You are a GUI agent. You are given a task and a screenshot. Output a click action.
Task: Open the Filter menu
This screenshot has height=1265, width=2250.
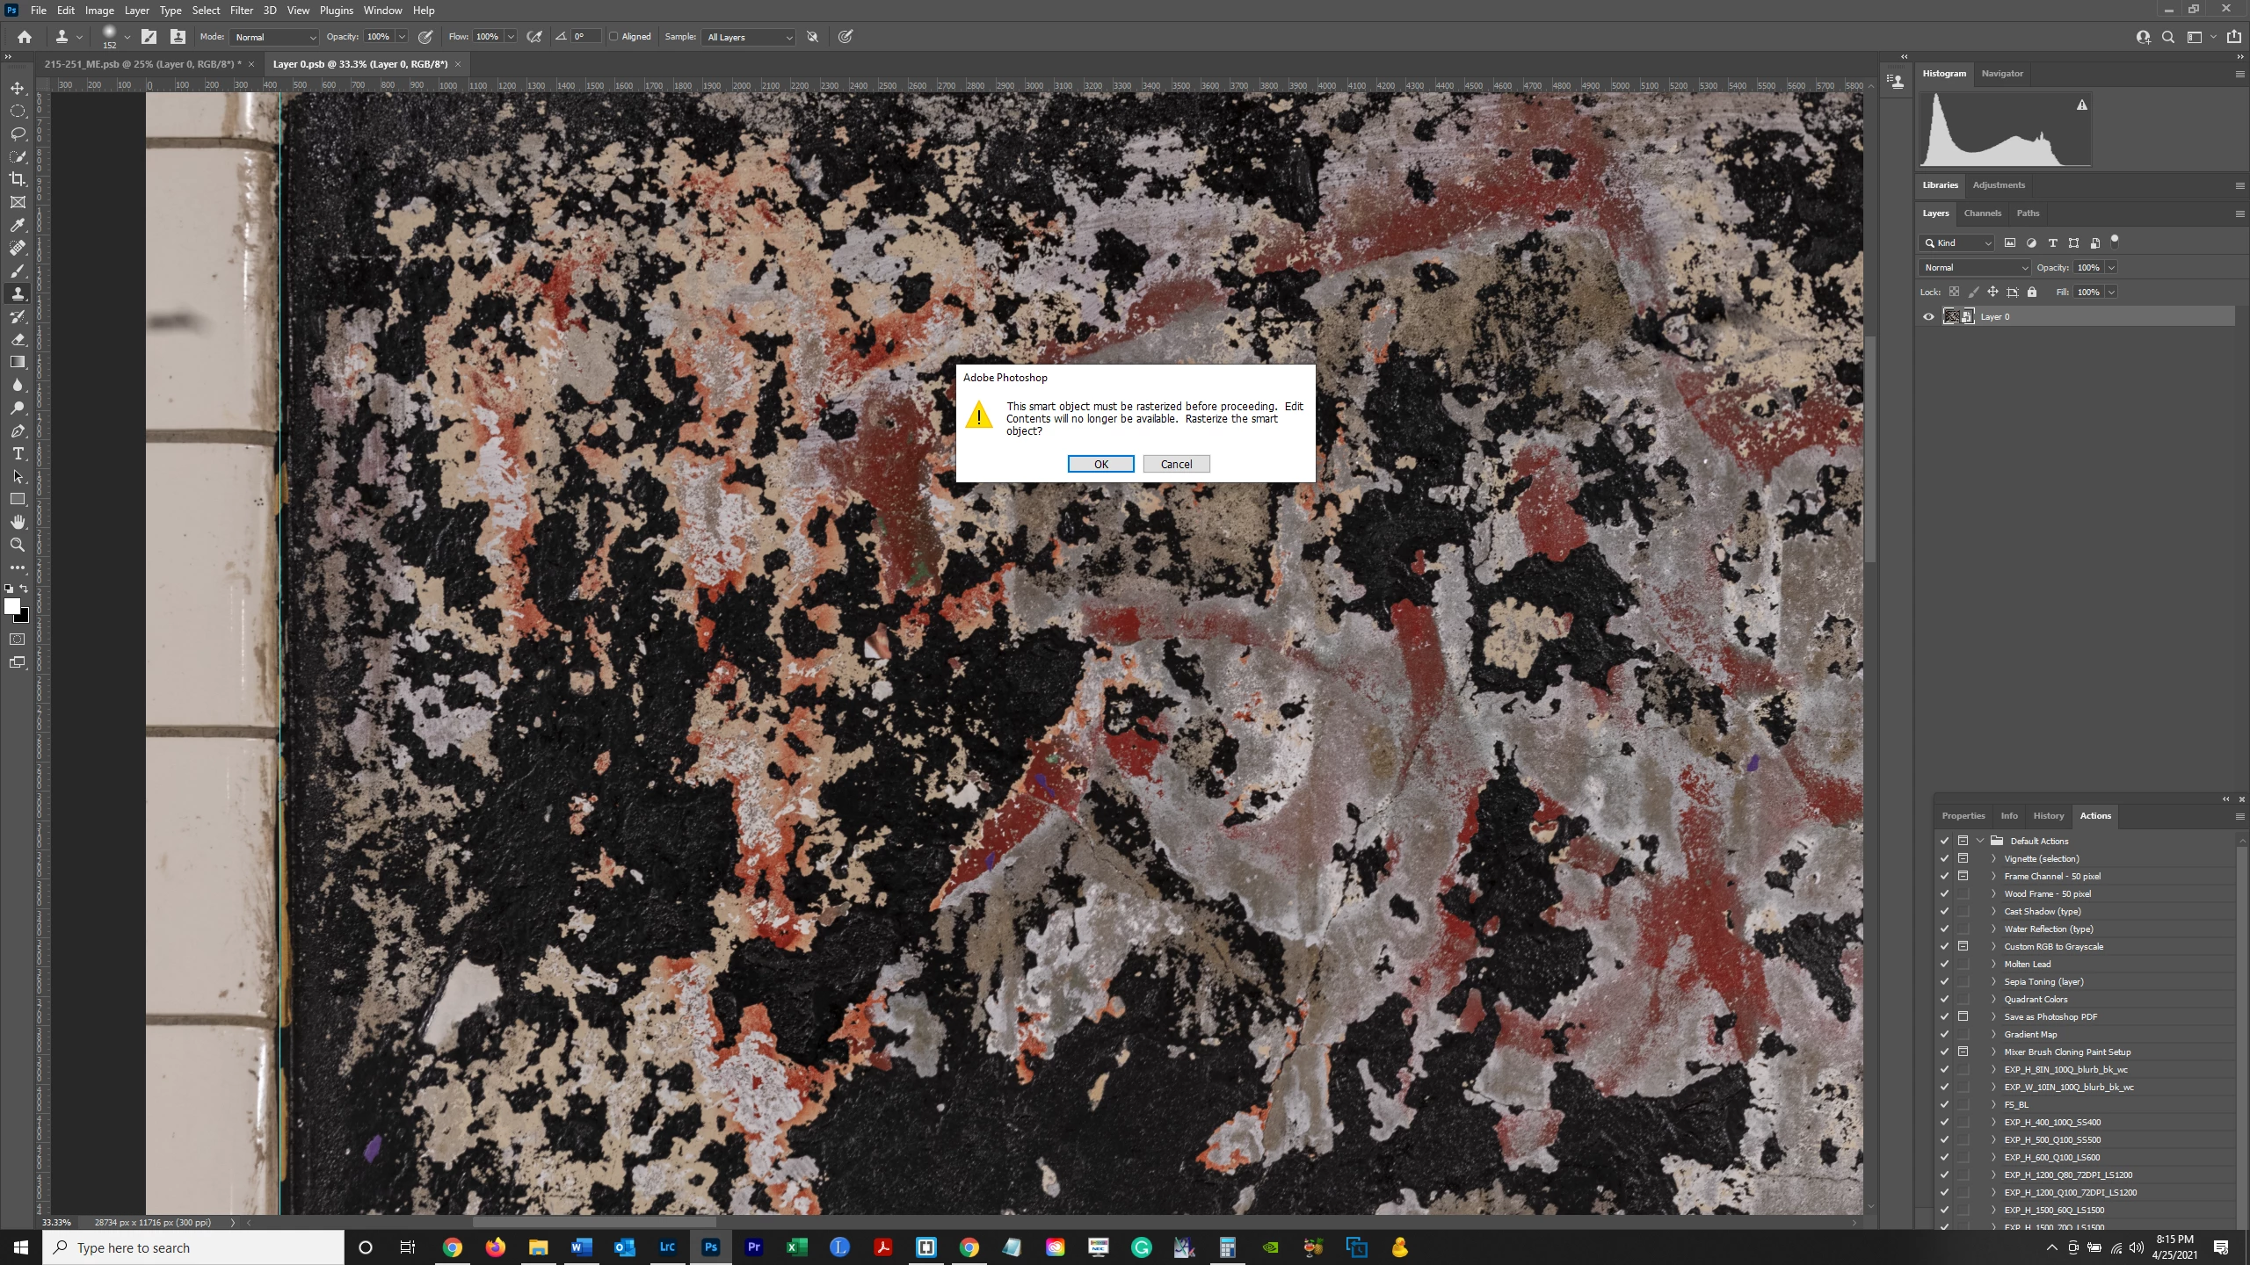[x=241, y=11]
